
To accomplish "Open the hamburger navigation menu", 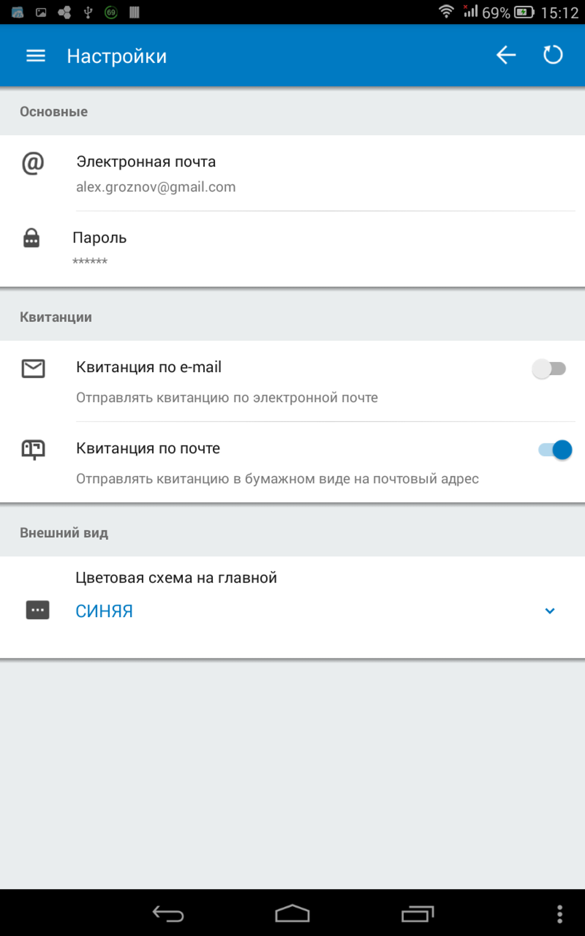I will point(36,56).
